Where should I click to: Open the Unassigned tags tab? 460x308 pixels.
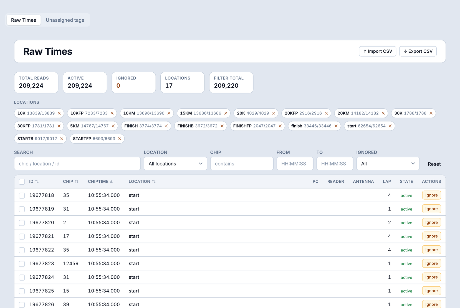click(x=65, y=20)
